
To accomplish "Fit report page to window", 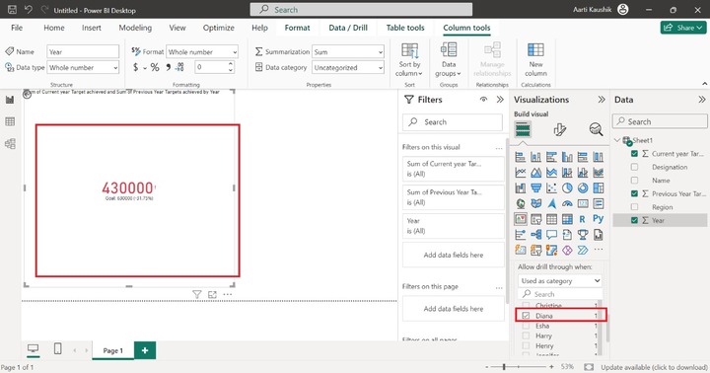I will 589,367.
